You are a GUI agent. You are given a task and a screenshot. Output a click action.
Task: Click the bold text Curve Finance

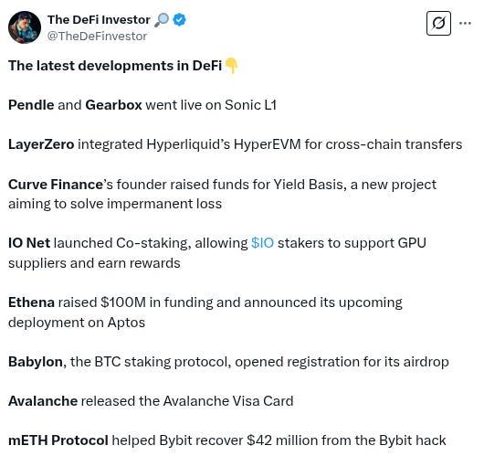56,185
